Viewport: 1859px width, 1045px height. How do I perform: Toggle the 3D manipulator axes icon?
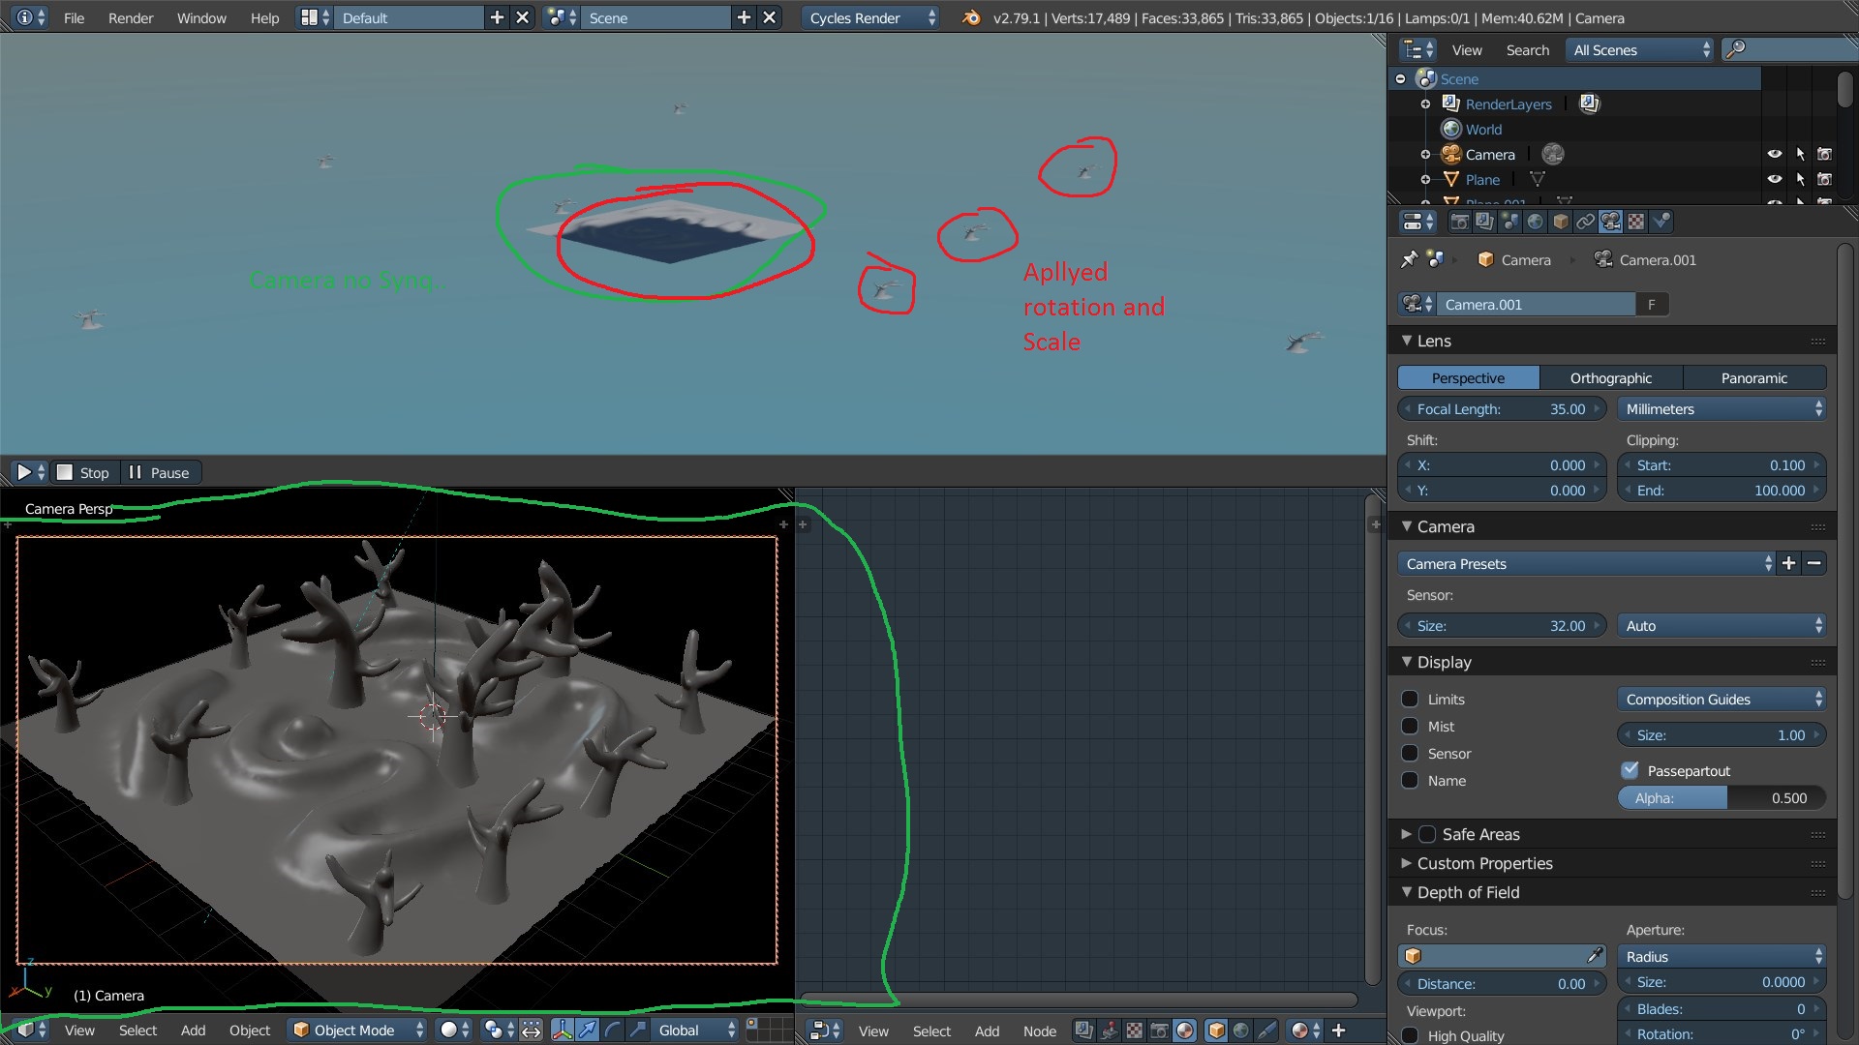pyautogui.click(x=562, y=1030)
